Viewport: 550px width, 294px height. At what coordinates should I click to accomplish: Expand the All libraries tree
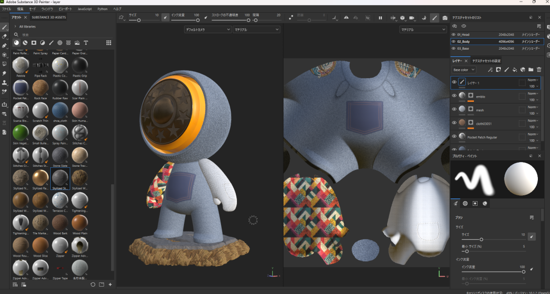coord(15,26)
